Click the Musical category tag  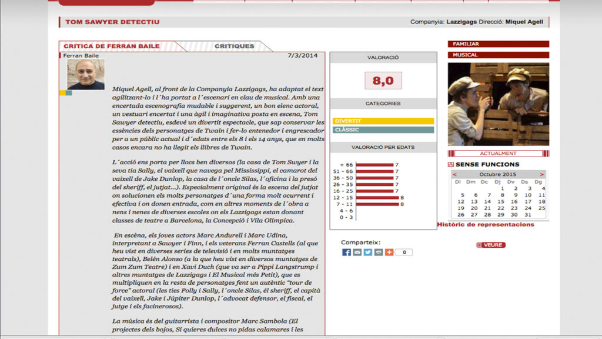click(x=498, y=55)
